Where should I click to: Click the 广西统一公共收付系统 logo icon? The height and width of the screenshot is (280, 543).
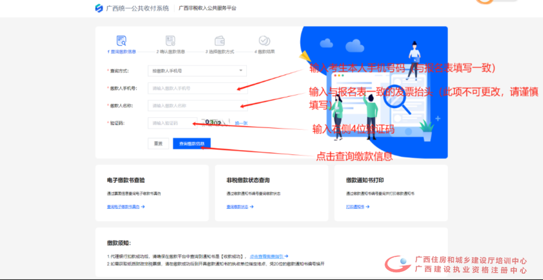click(x=99, y=8)
